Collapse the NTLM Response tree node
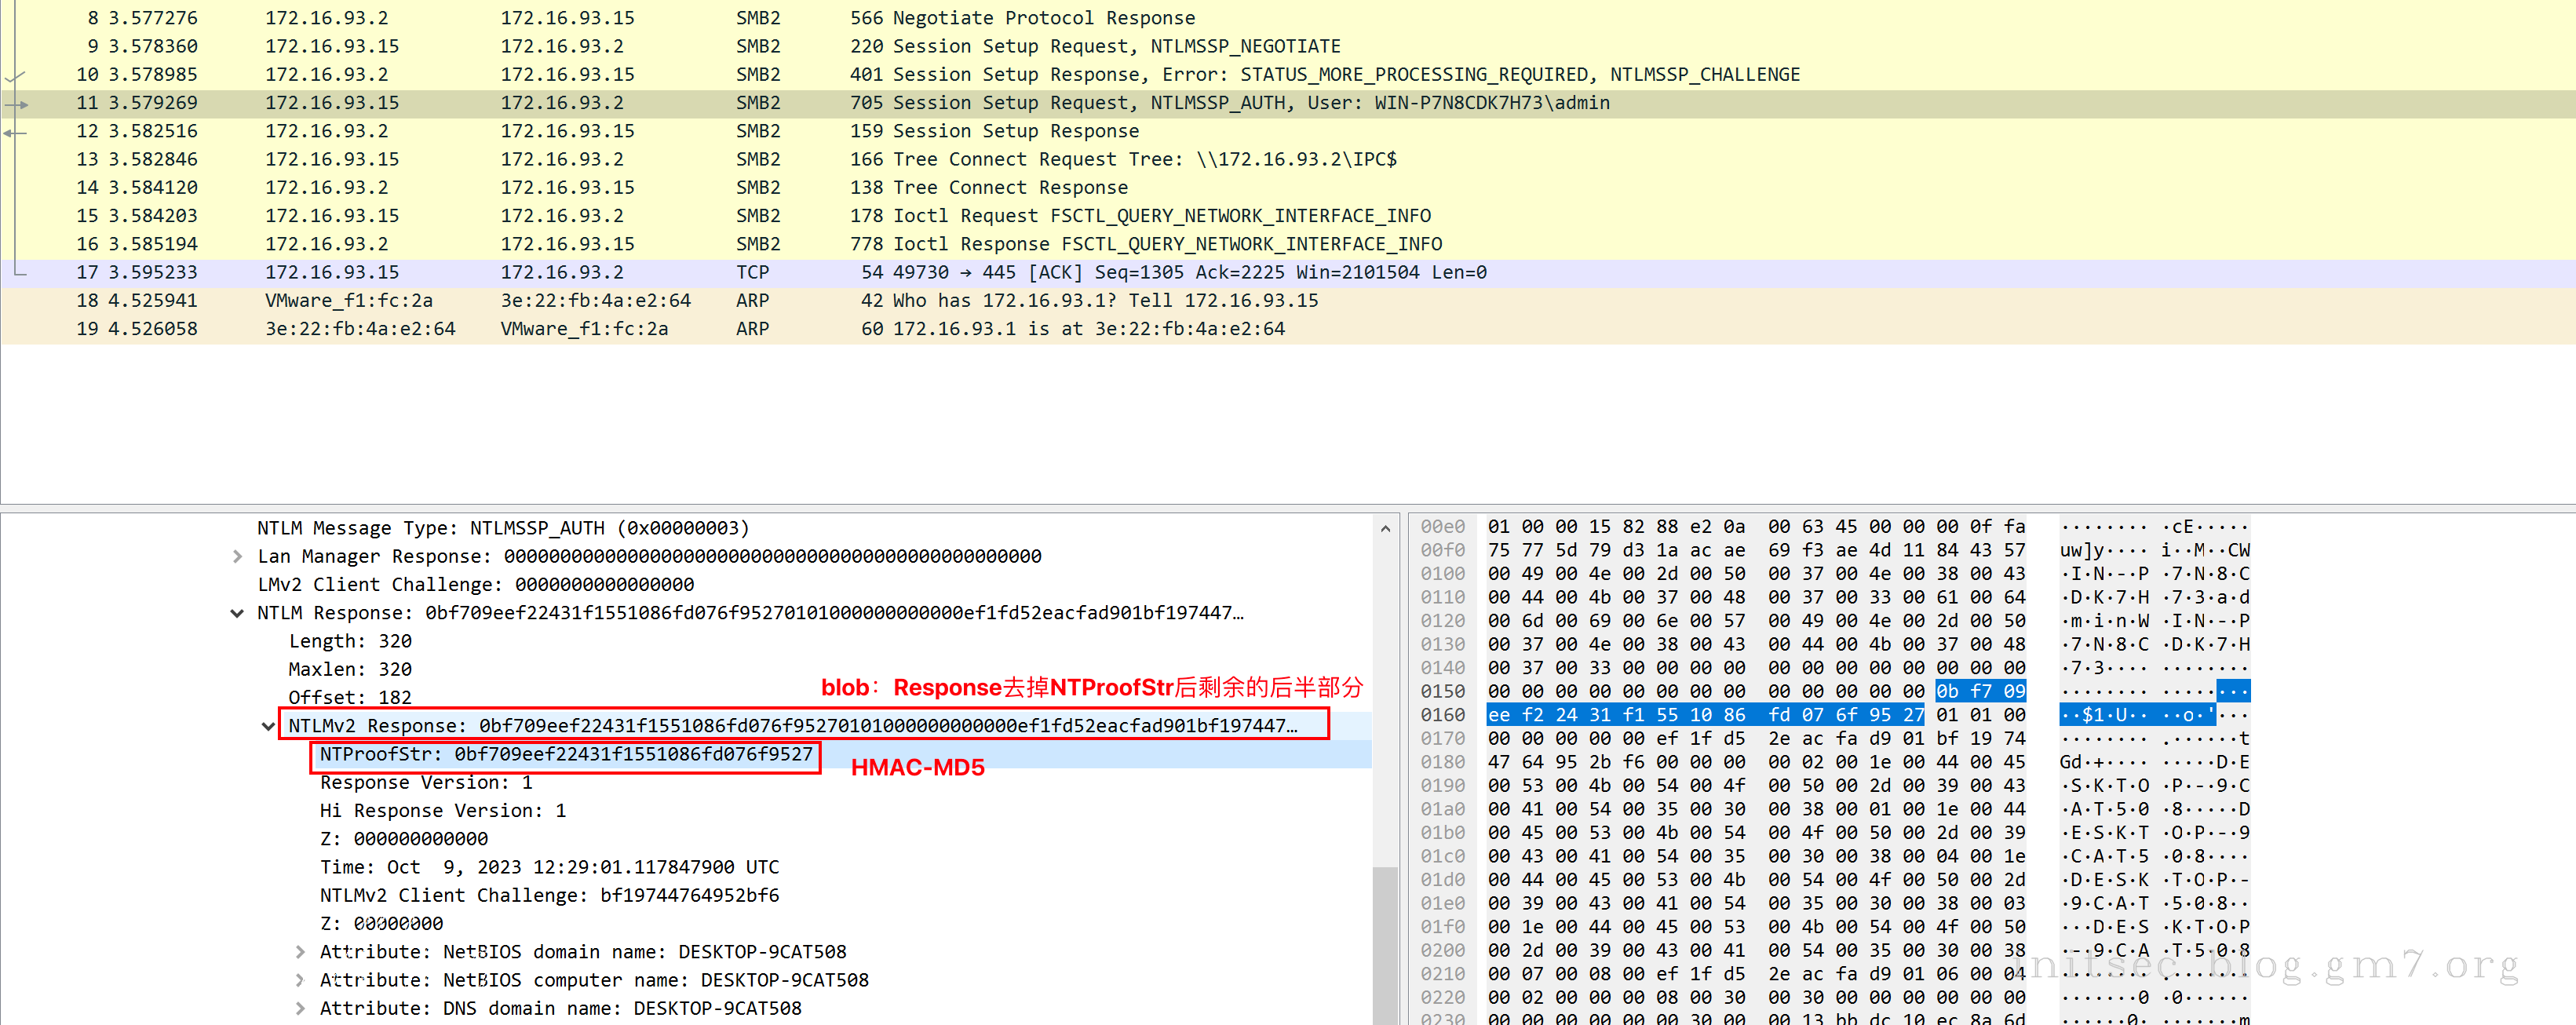This screenshot has height=1025, width=2576. [x=237, y=613]
